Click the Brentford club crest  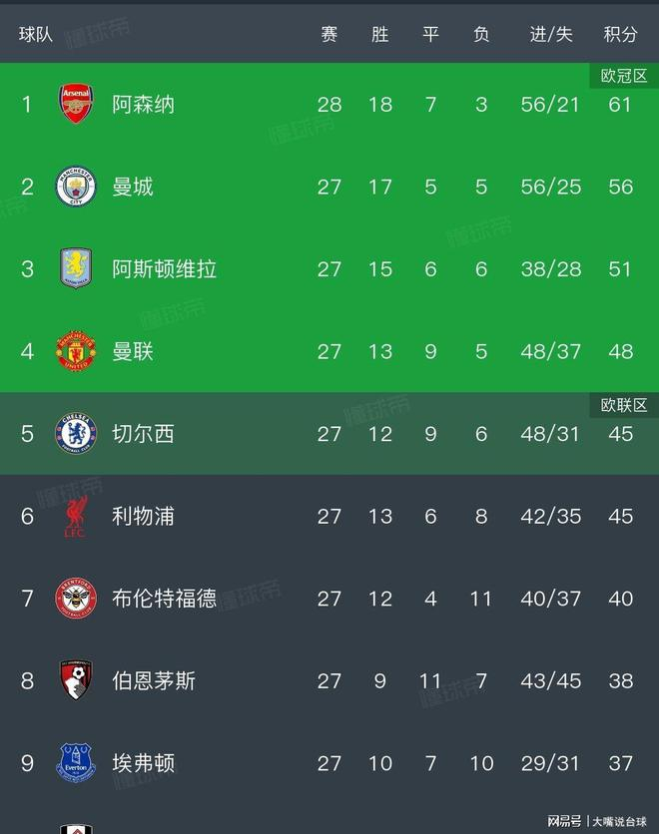coord(76,599)
